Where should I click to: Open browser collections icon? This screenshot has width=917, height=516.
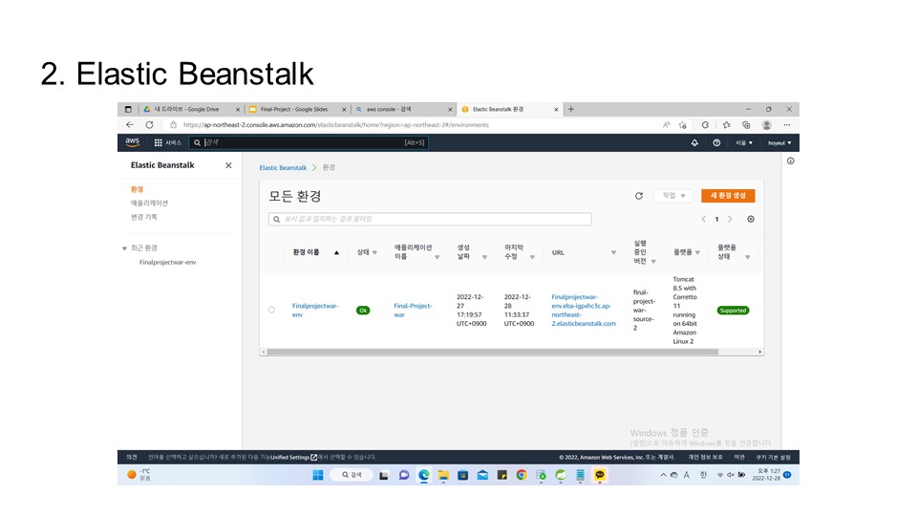[746, 124]
